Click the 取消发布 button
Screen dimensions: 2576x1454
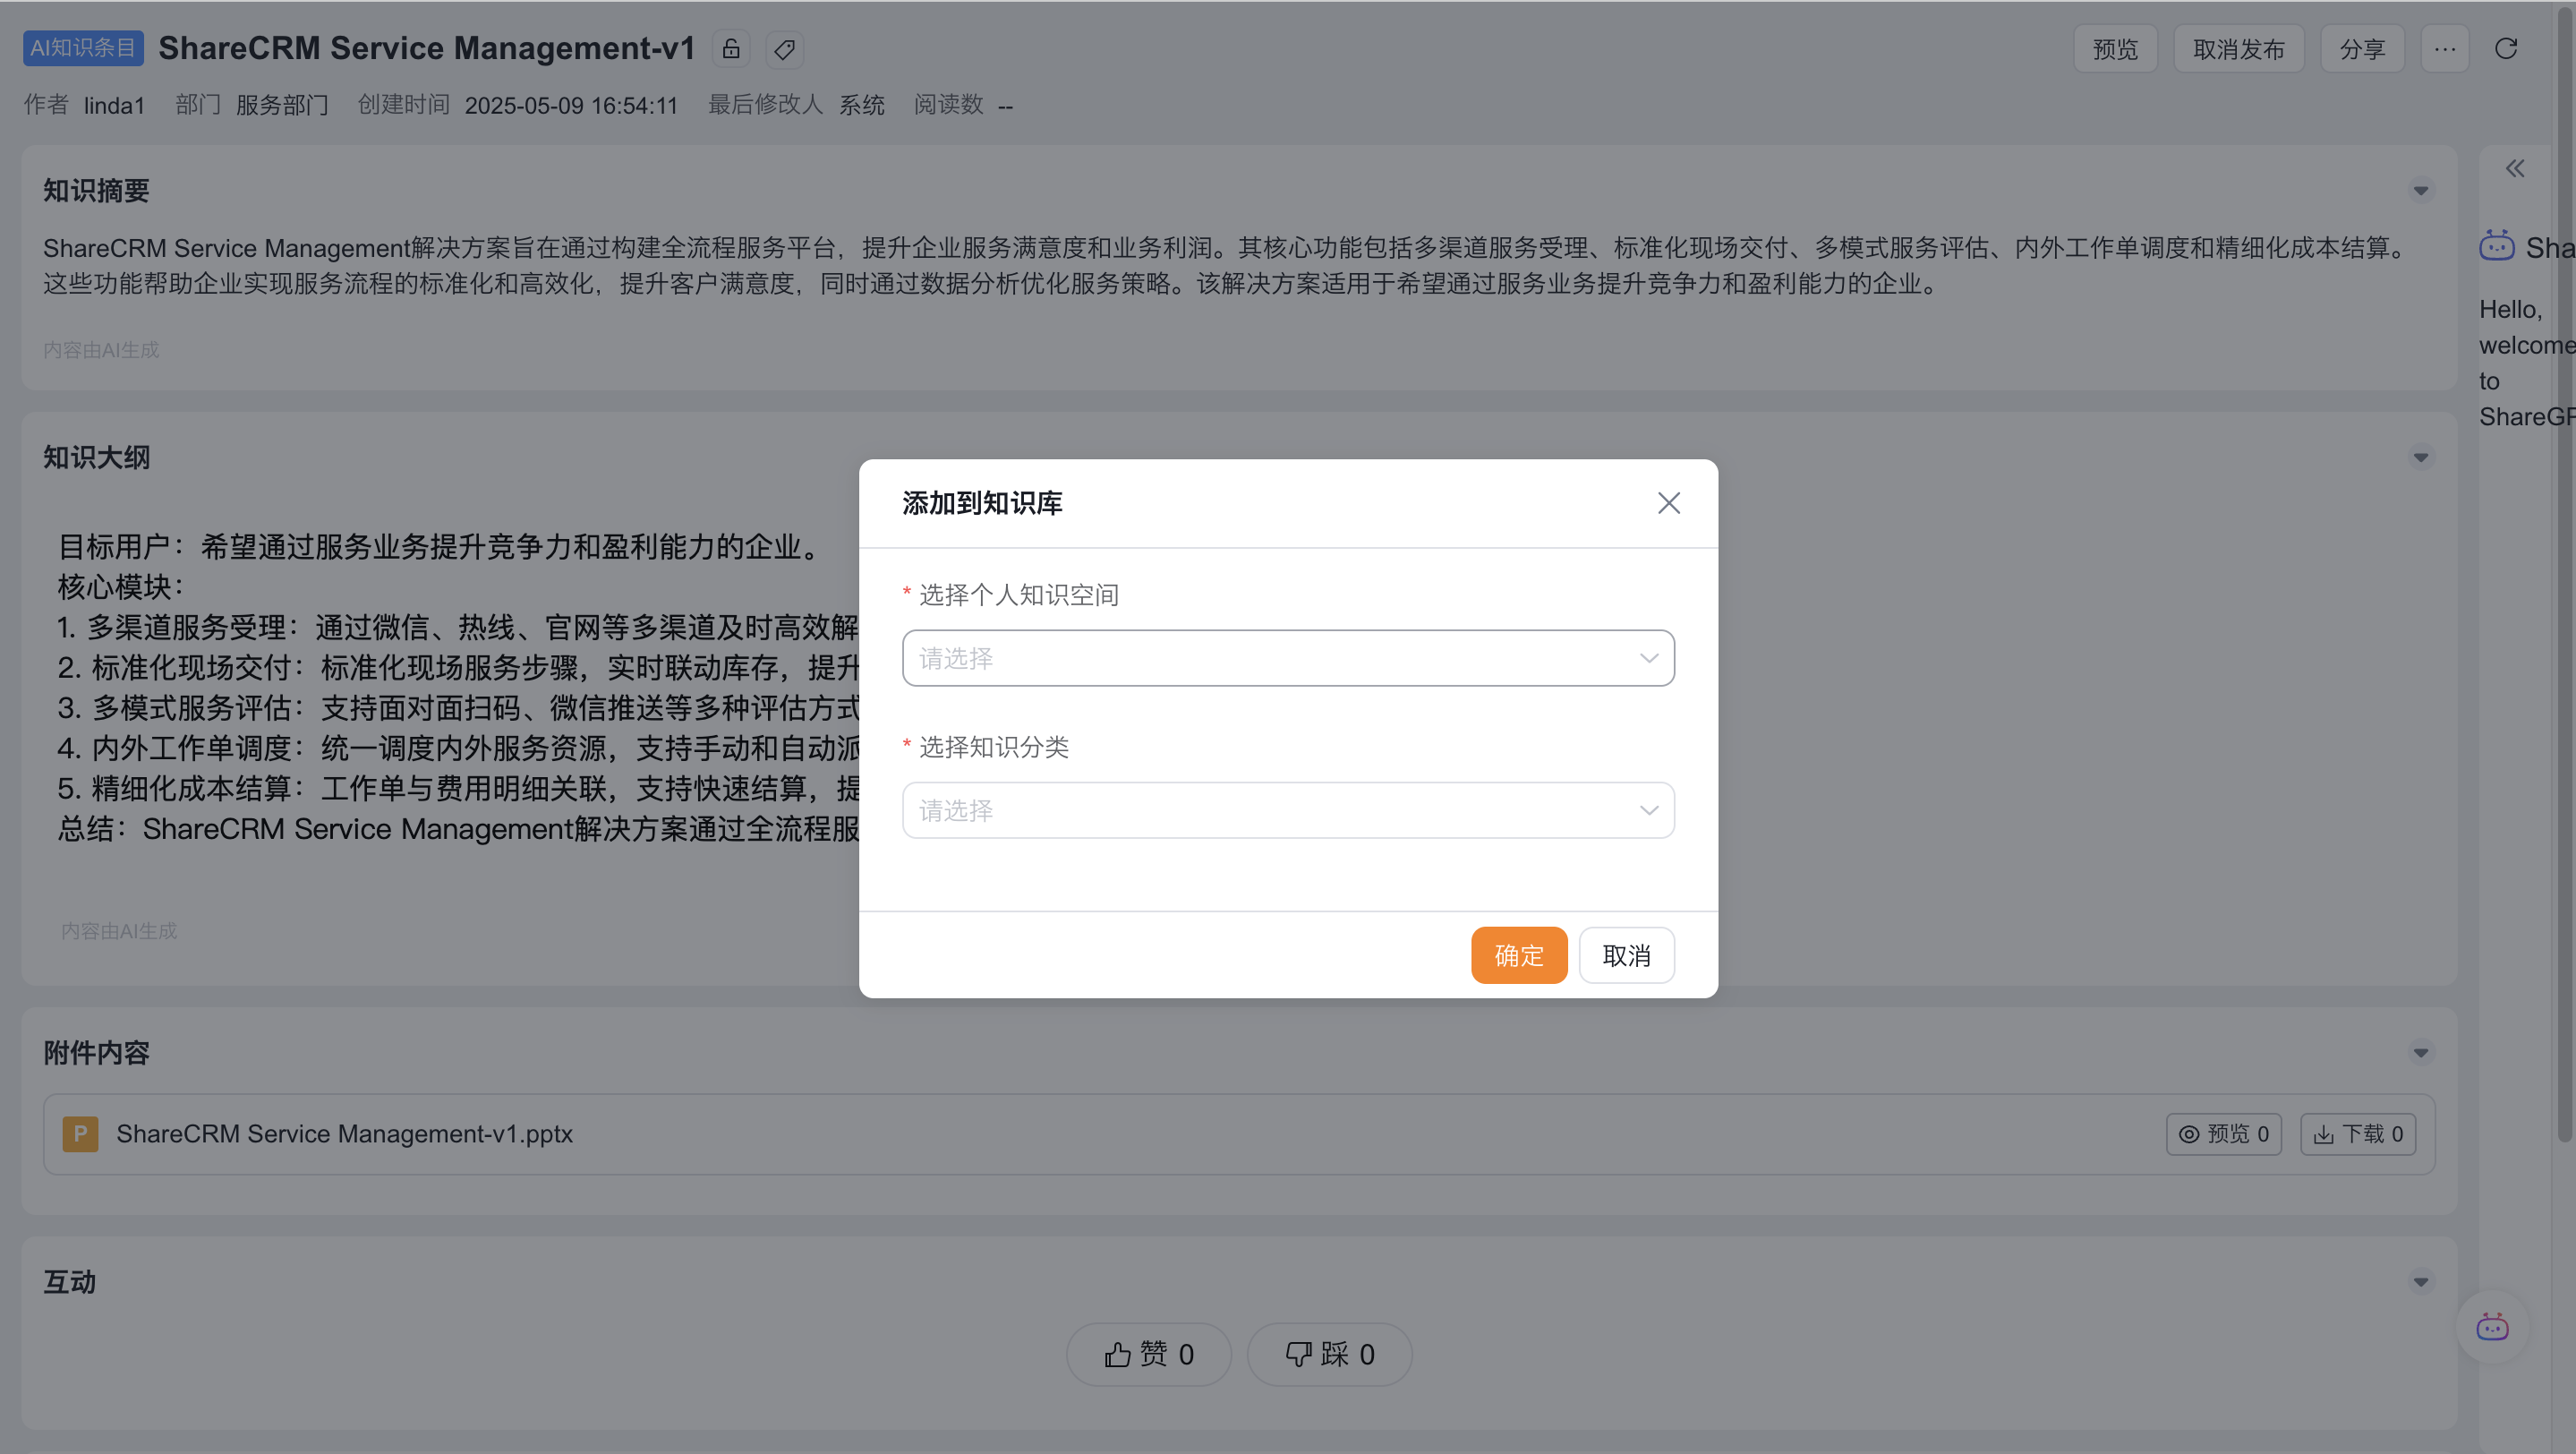[x=2238, y=49]
